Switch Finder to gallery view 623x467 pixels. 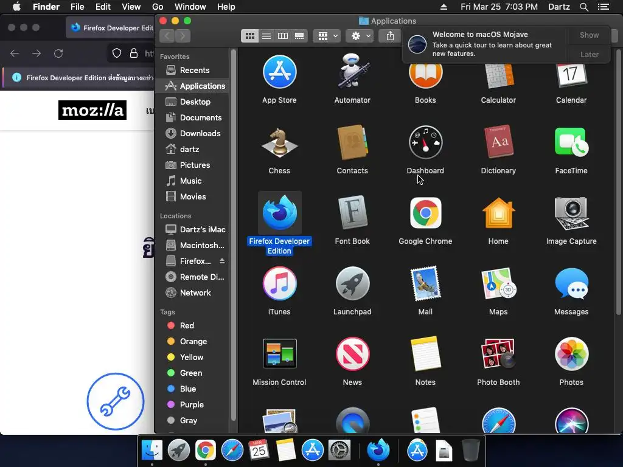coord(299,36)
